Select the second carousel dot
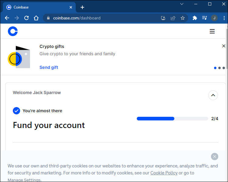Screen dimensions: 228x182 click(219, 68)
